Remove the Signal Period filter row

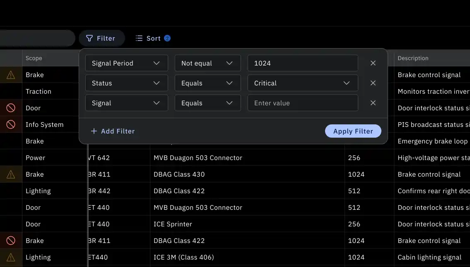click(x=373, y=63)
